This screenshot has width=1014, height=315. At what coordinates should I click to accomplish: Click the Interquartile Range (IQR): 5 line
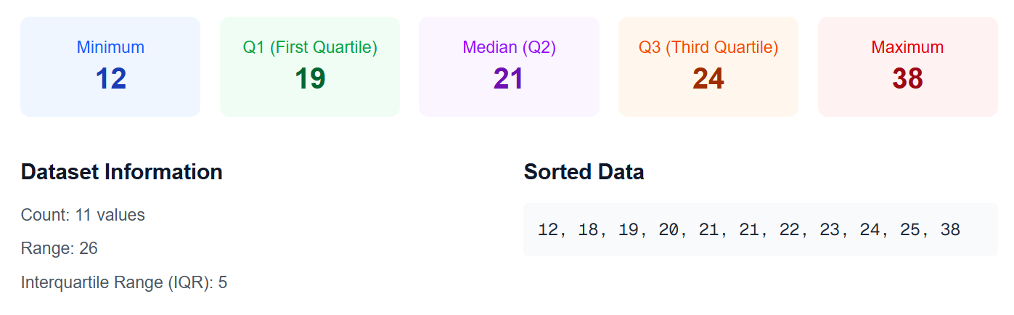pyautogui.click(x=124, y=282)
